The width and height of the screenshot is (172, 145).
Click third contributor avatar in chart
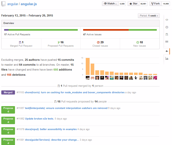pos(97,78)
